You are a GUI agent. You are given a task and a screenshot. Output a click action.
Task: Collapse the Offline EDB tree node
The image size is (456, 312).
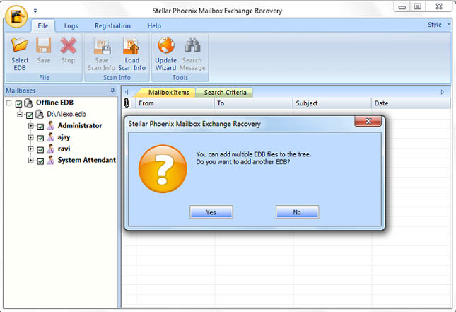pos(9,103)
